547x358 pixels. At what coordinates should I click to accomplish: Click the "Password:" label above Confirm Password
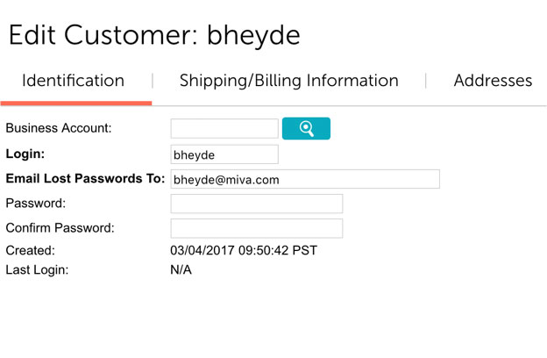(x=36, y=204)
